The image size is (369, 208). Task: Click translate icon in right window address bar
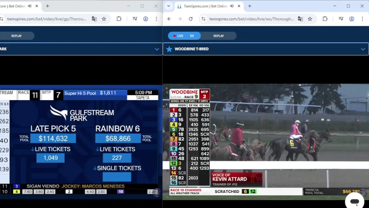300,19
